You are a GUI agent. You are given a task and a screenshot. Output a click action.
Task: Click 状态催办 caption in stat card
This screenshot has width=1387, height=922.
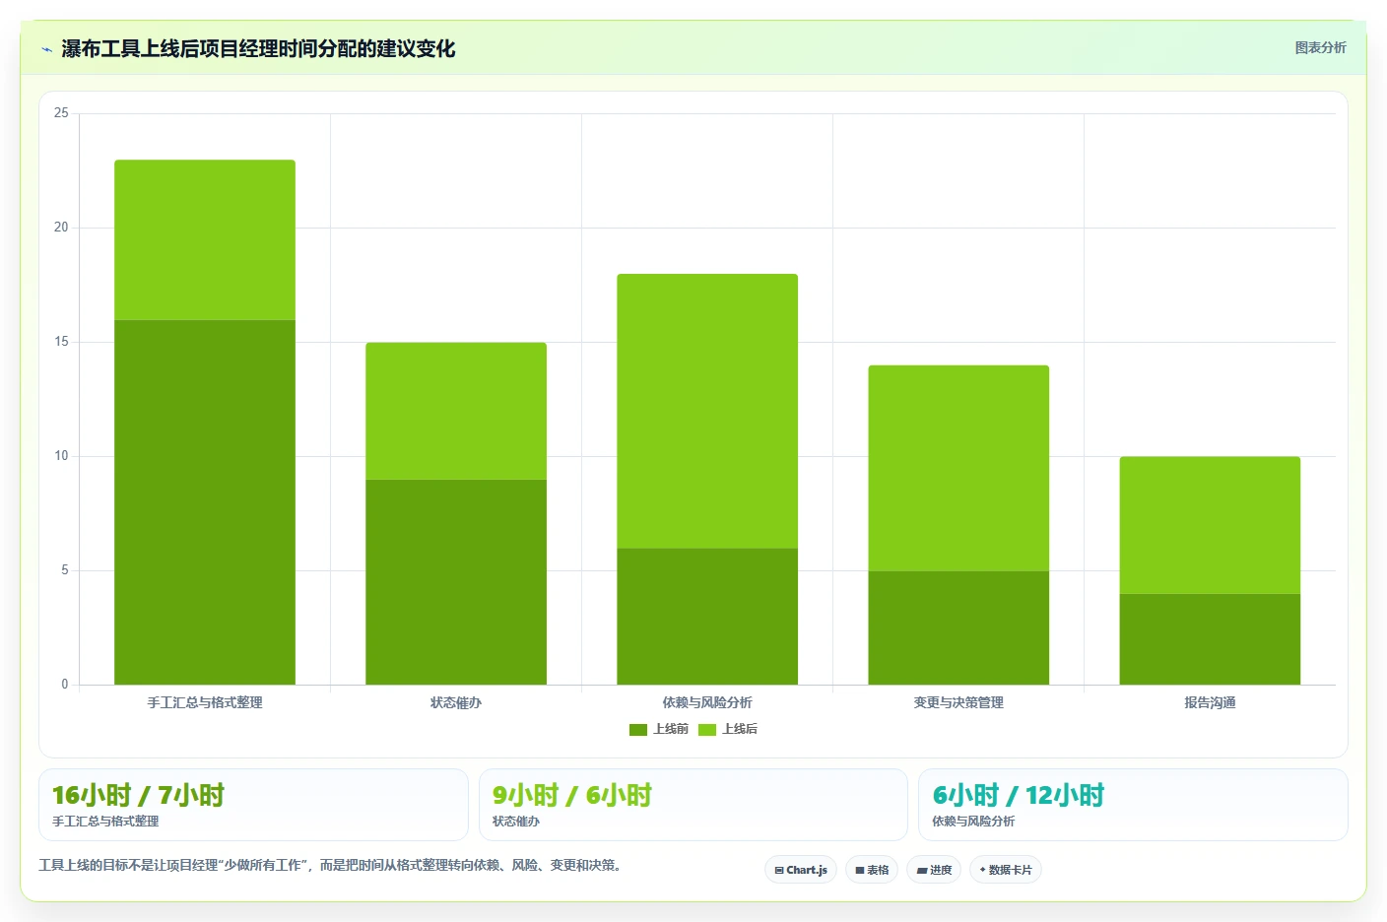click(516, 822)
